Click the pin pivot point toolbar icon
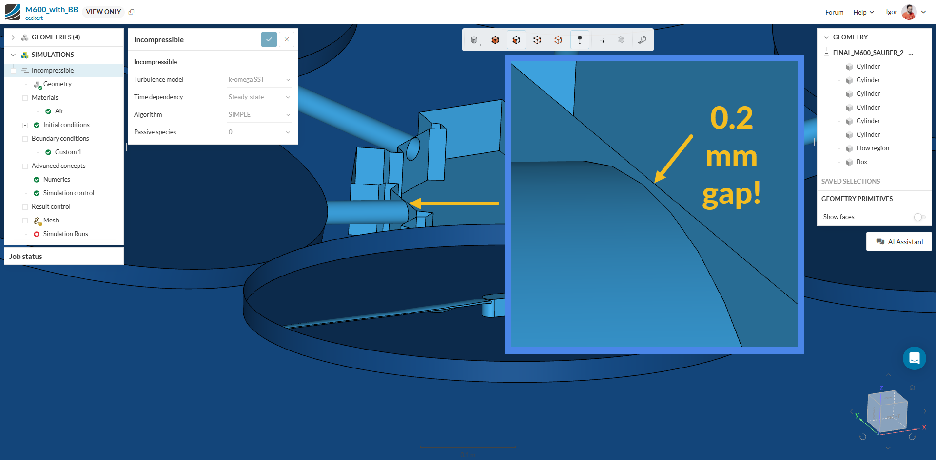This screenshot has width=936, height=460. click(580, 40)
